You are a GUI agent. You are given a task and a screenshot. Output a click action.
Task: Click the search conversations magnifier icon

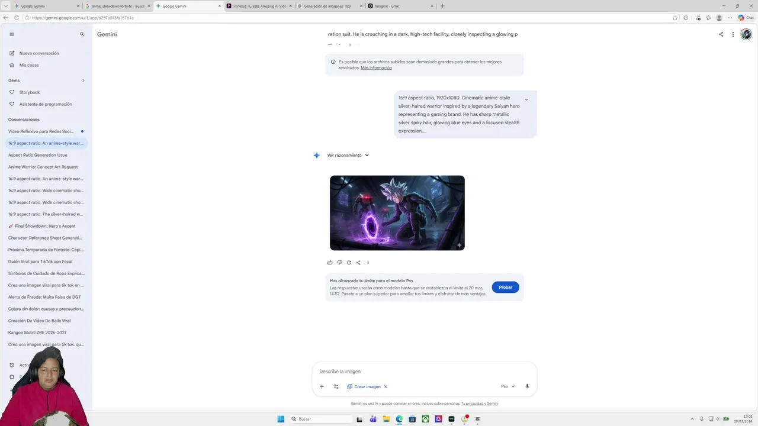click(x=82, y=34)
